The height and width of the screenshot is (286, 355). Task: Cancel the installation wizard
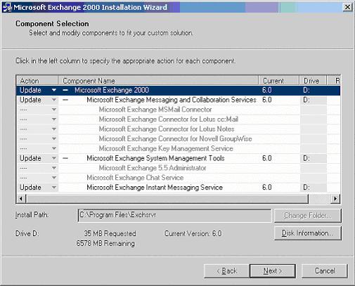pyautogui.click(x=325, y=271)
